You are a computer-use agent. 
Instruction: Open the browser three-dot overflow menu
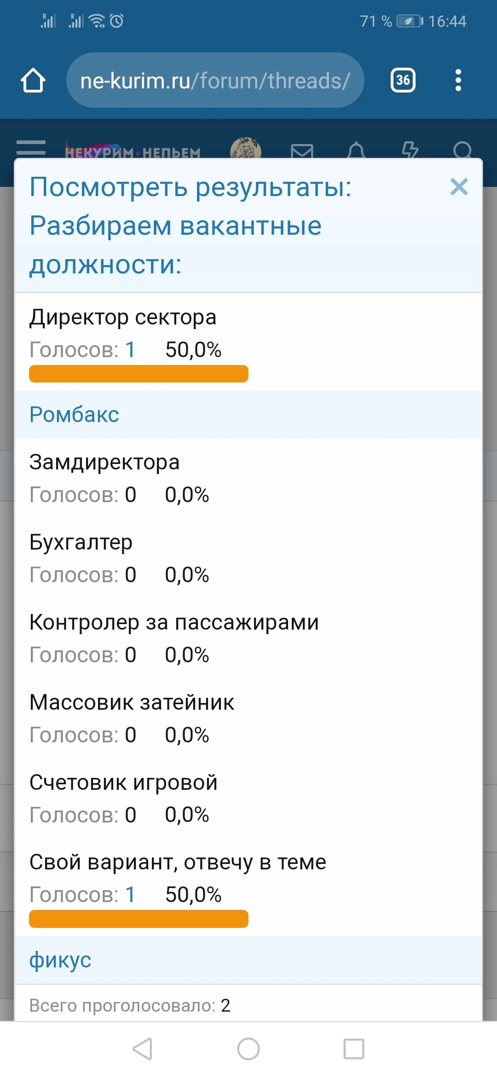coord(458,80)
